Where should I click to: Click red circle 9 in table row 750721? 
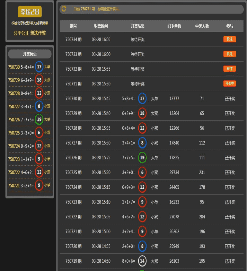tap(142, 232)
